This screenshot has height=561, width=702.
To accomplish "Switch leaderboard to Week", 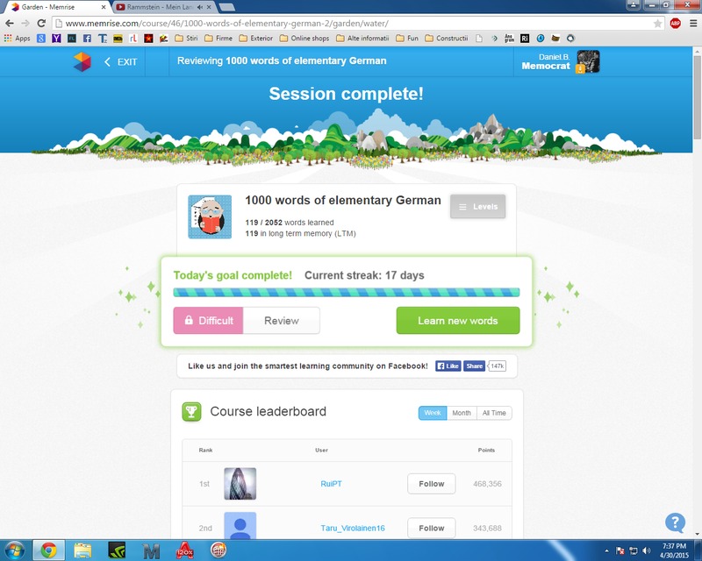I will coord(433,413).
